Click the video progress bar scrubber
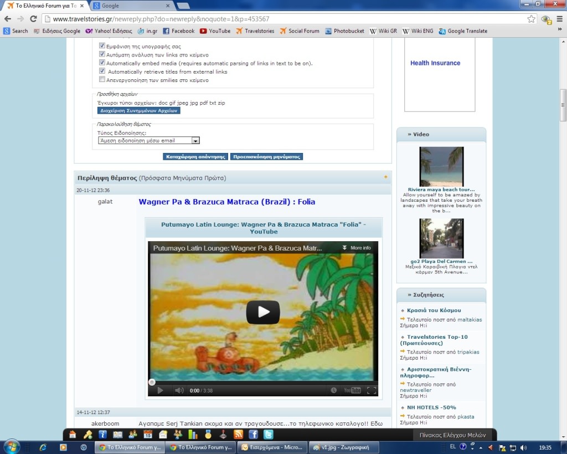Image resolution: width=567 pixels, height=454 pixels. pos(152,382)
